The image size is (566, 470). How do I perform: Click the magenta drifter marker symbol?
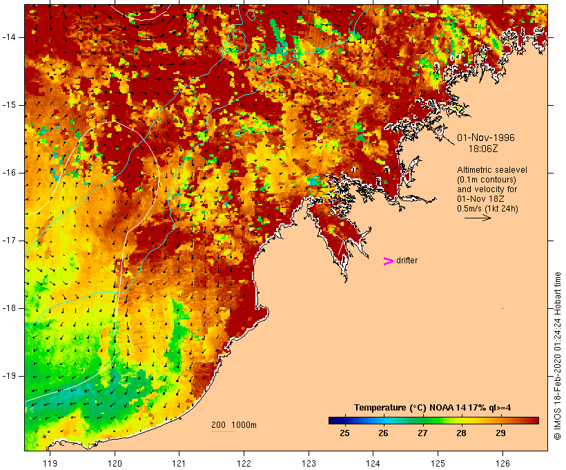point(388,261)
